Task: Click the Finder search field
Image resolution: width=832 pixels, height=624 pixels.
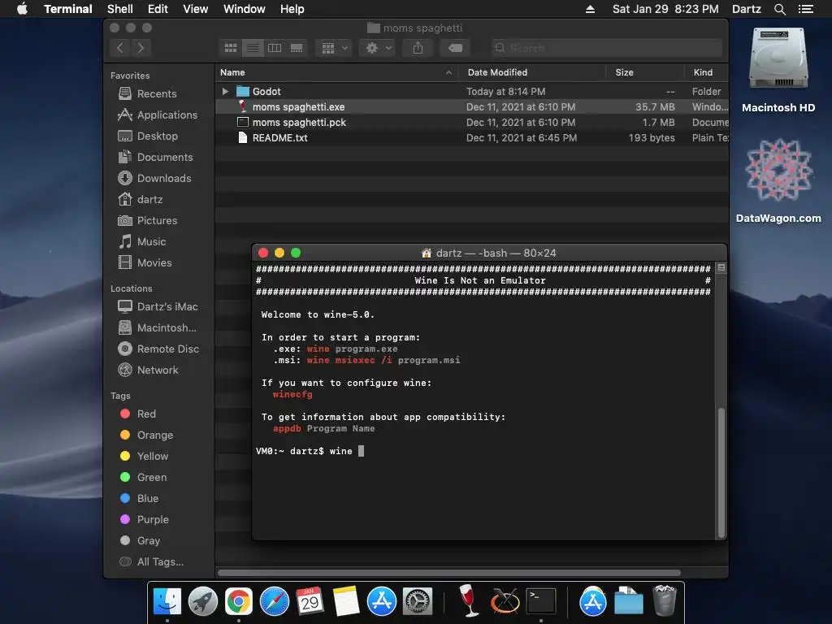Action: coord(606,48)
